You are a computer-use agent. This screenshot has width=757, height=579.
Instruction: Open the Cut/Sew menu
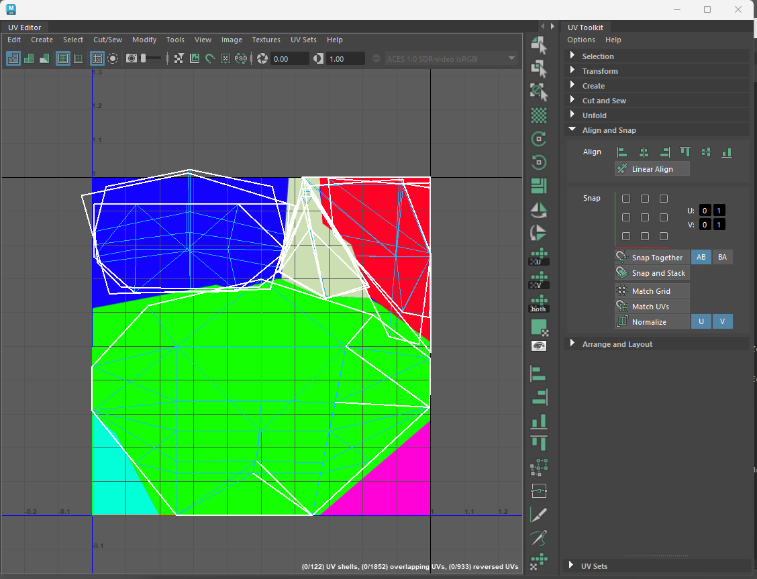(x=107, y=40)
